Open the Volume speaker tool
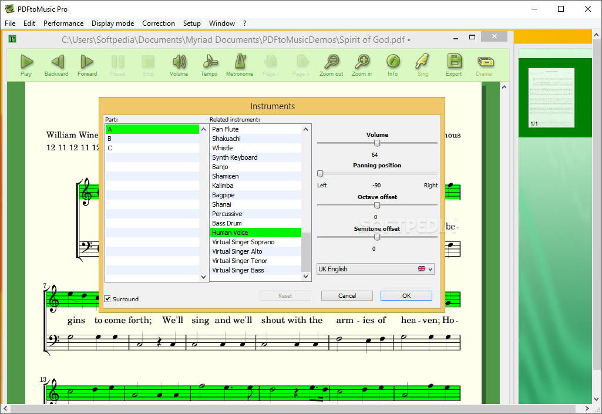 tap(179, 62)
